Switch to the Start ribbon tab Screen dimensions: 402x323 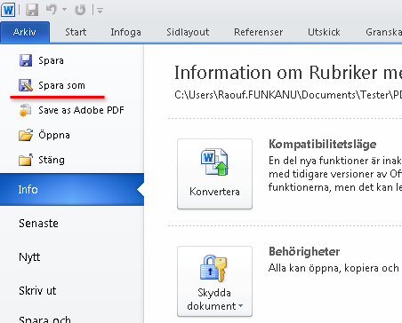point(76,32)
